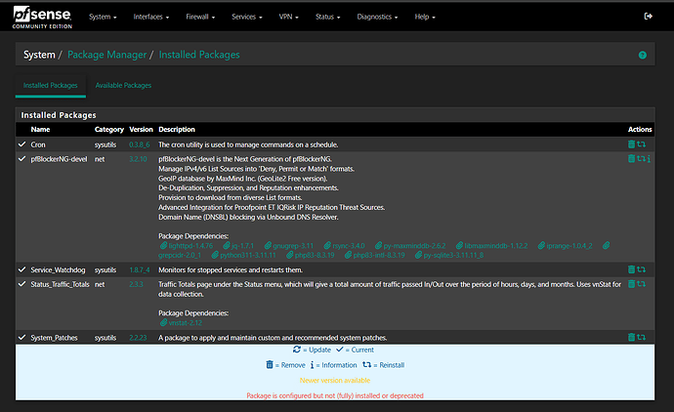Reinstall the Cron package
Viewport: 674px width, 412px height.
641,144
